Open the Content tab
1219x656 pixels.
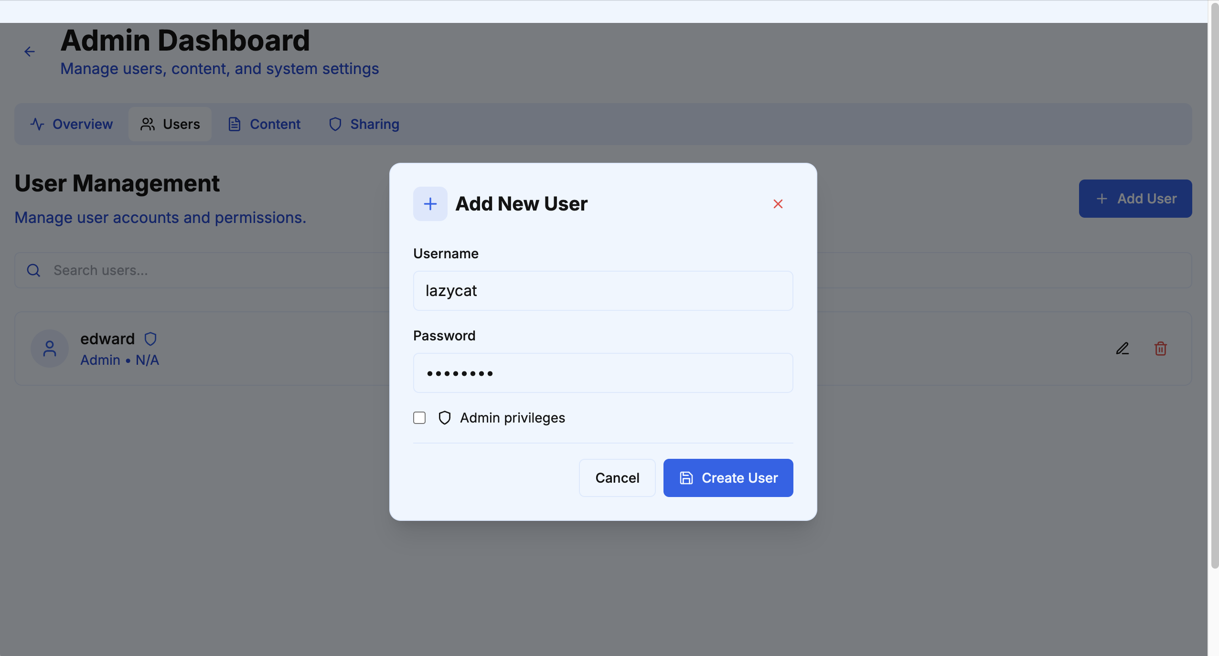click(x=265, y=124)
